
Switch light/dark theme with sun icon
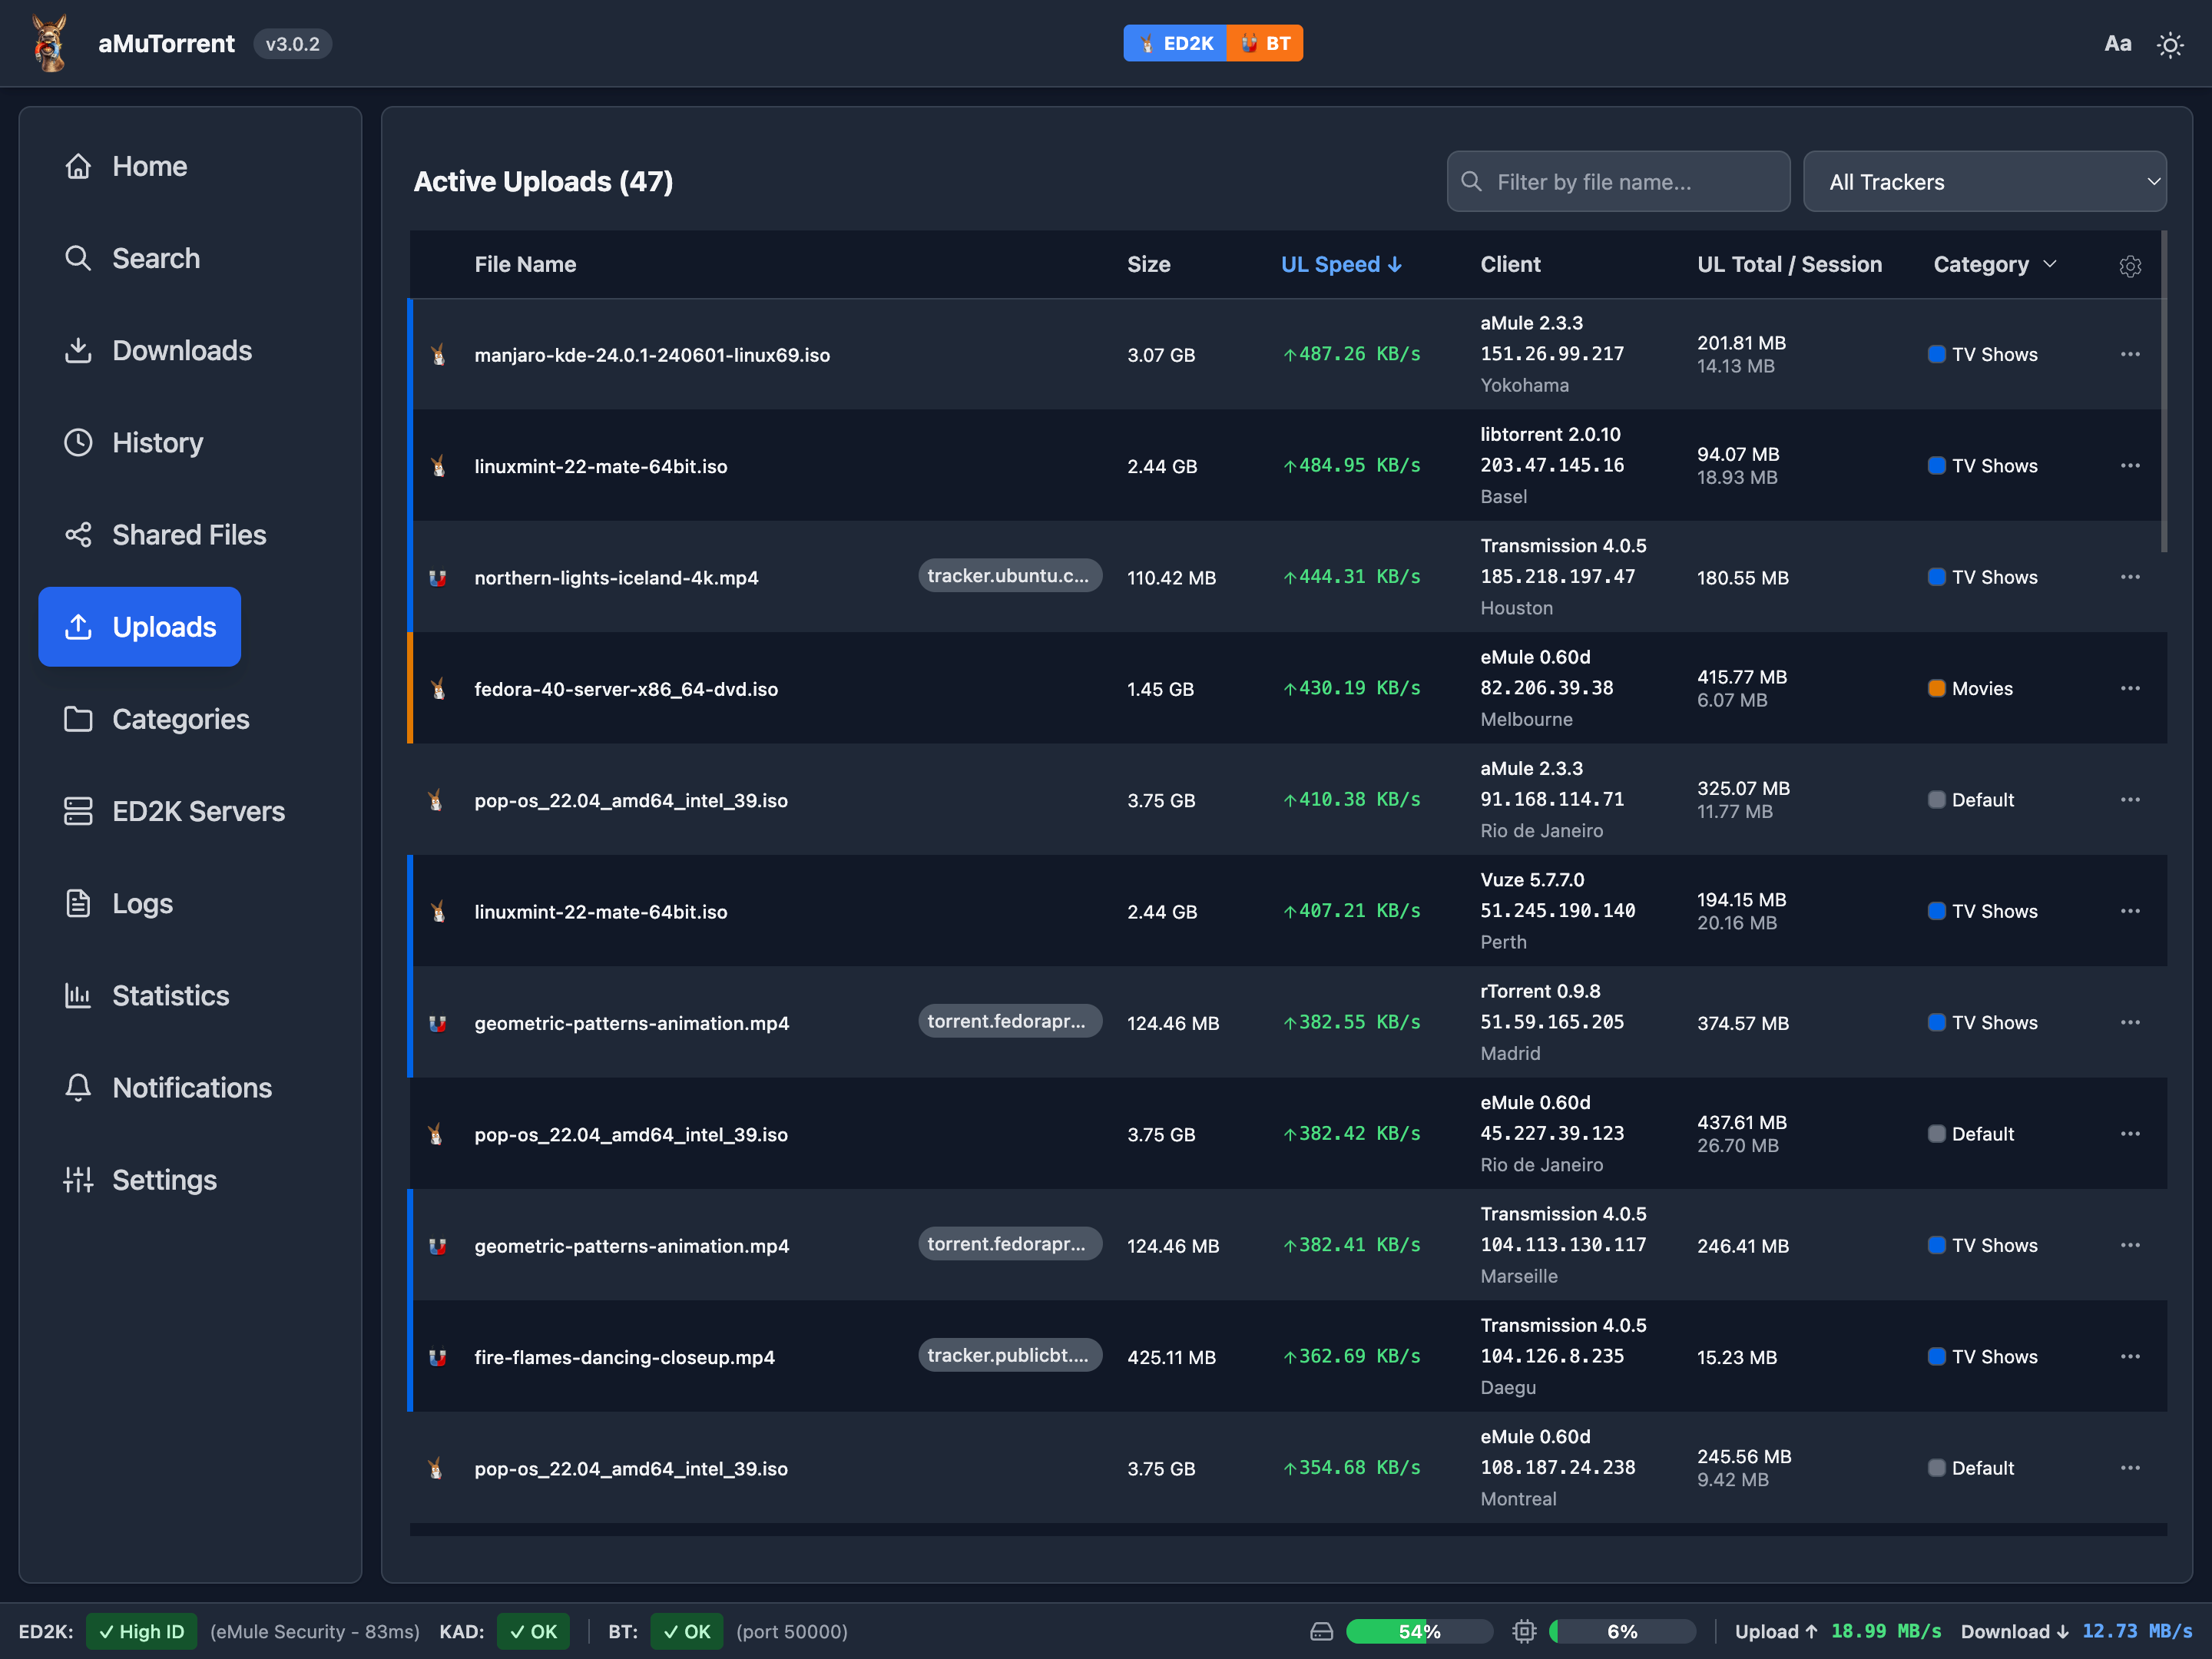[2169, 45]
